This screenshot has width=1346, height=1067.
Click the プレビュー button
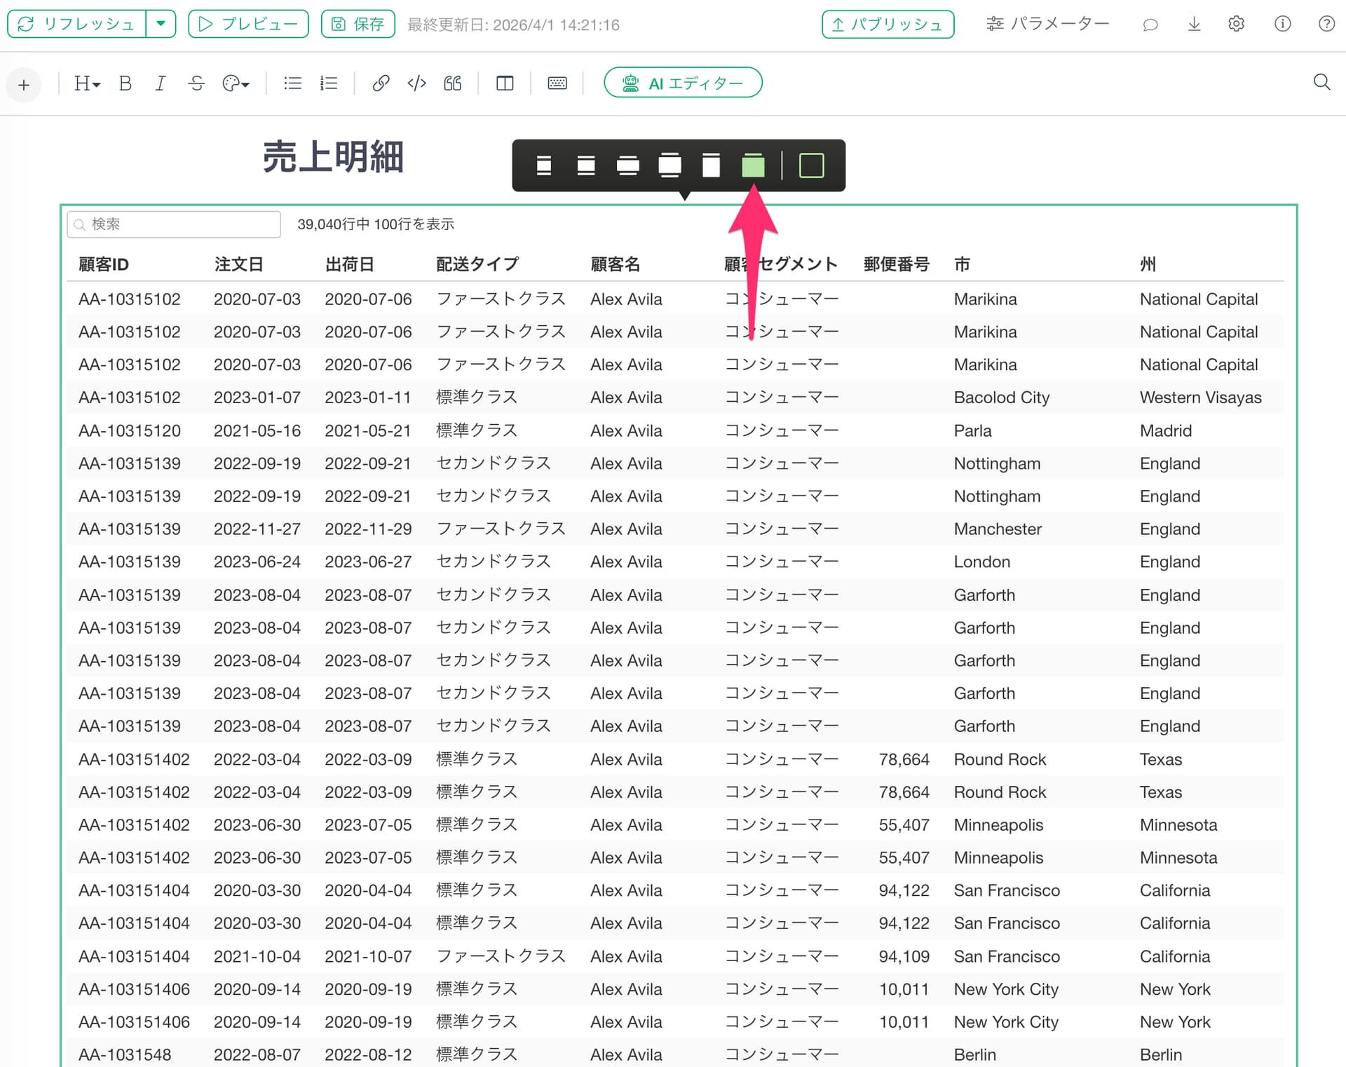click(x=248, y=24)
